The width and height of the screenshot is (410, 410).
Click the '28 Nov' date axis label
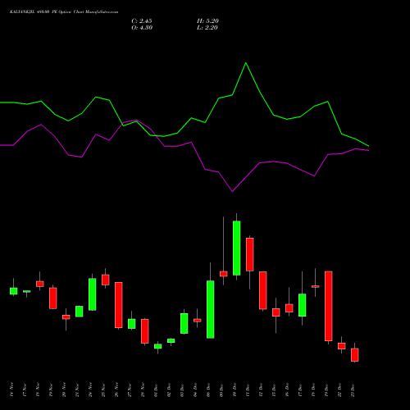(x=143, y=389)
